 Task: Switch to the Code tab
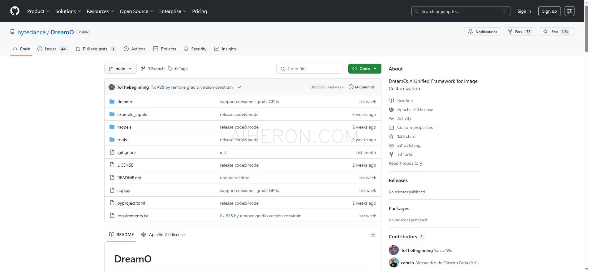21,49
